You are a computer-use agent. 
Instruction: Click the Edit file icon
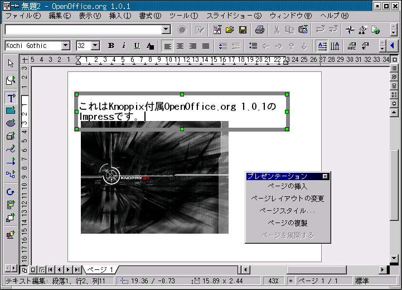(x=199, y=30)
